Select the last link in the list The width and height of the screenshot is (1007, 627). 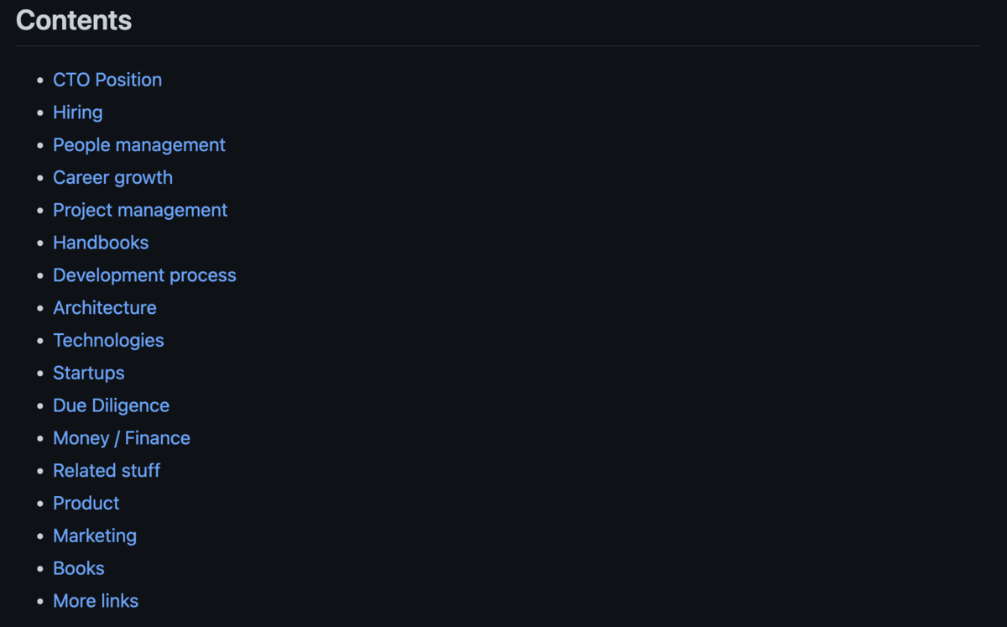point(96,601)
